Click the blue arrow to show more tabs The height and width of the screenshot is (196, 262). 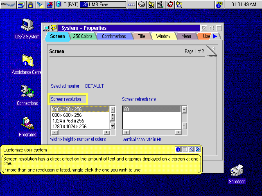[x=215, y=36]
